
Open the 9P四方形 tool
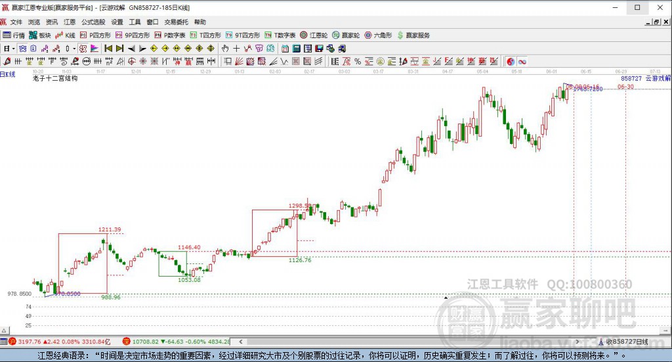click(133, 35)
